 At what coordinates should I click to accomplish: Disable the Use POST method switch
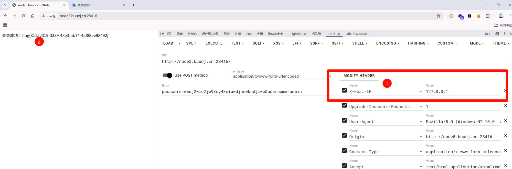point(167,75)
